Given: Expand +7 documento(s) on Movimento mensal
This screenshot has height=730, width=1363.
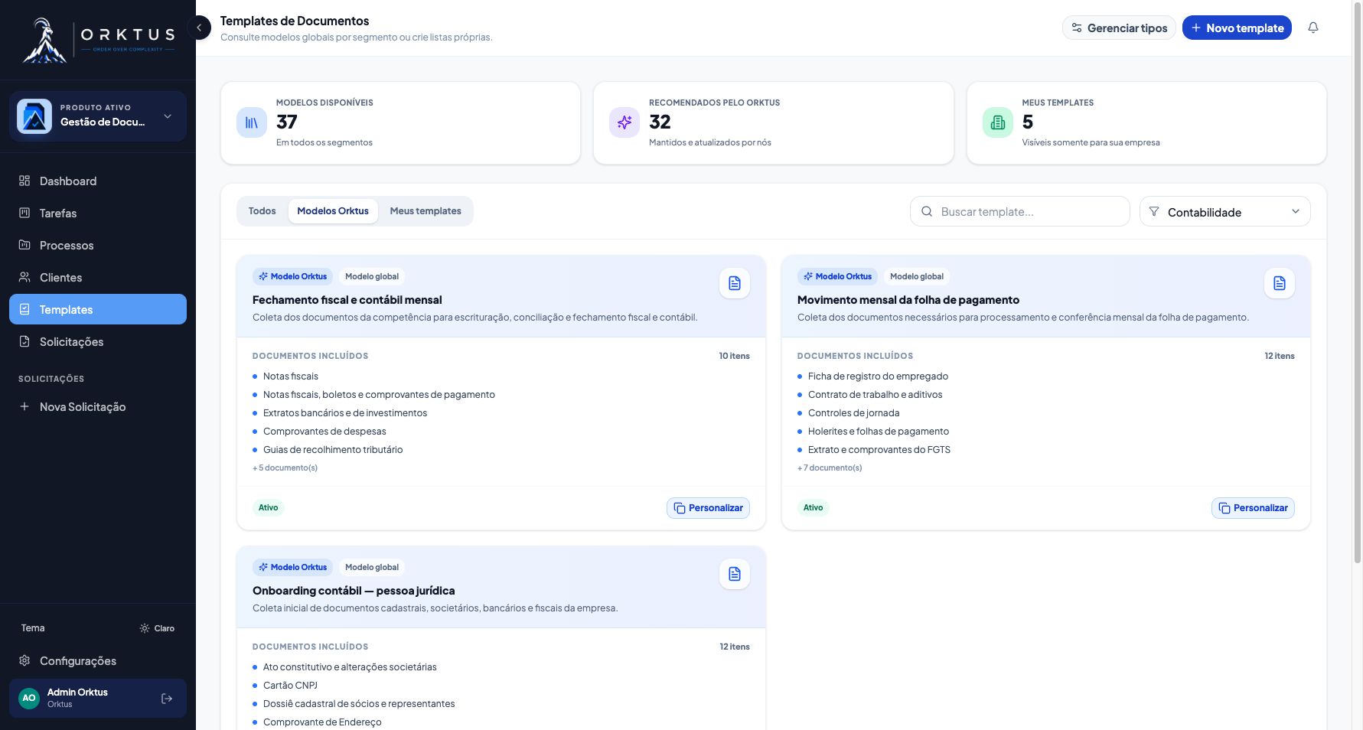Looking at the screenshot, I should tap(830, 468).
